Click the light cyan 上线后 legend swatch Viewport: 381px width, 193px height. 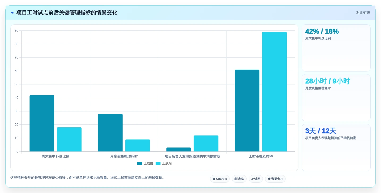tap(158, 164)
